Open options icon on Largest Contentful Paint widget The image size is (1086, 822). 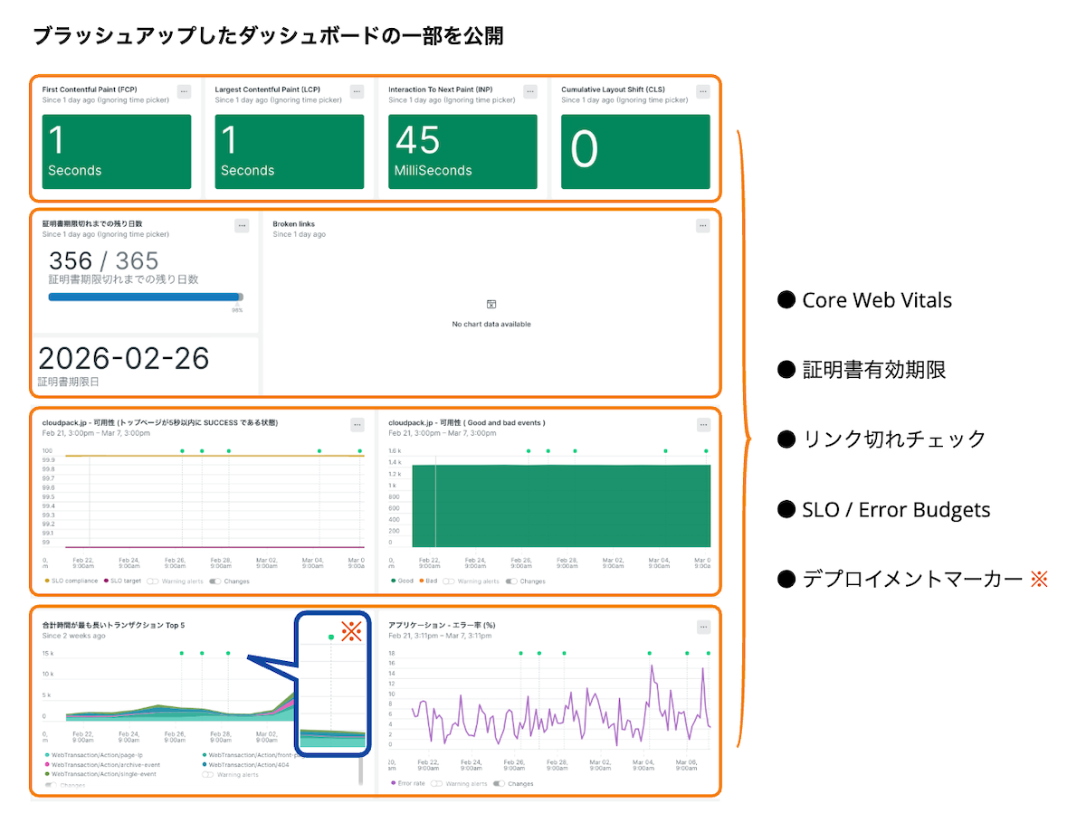coord(357,90)
